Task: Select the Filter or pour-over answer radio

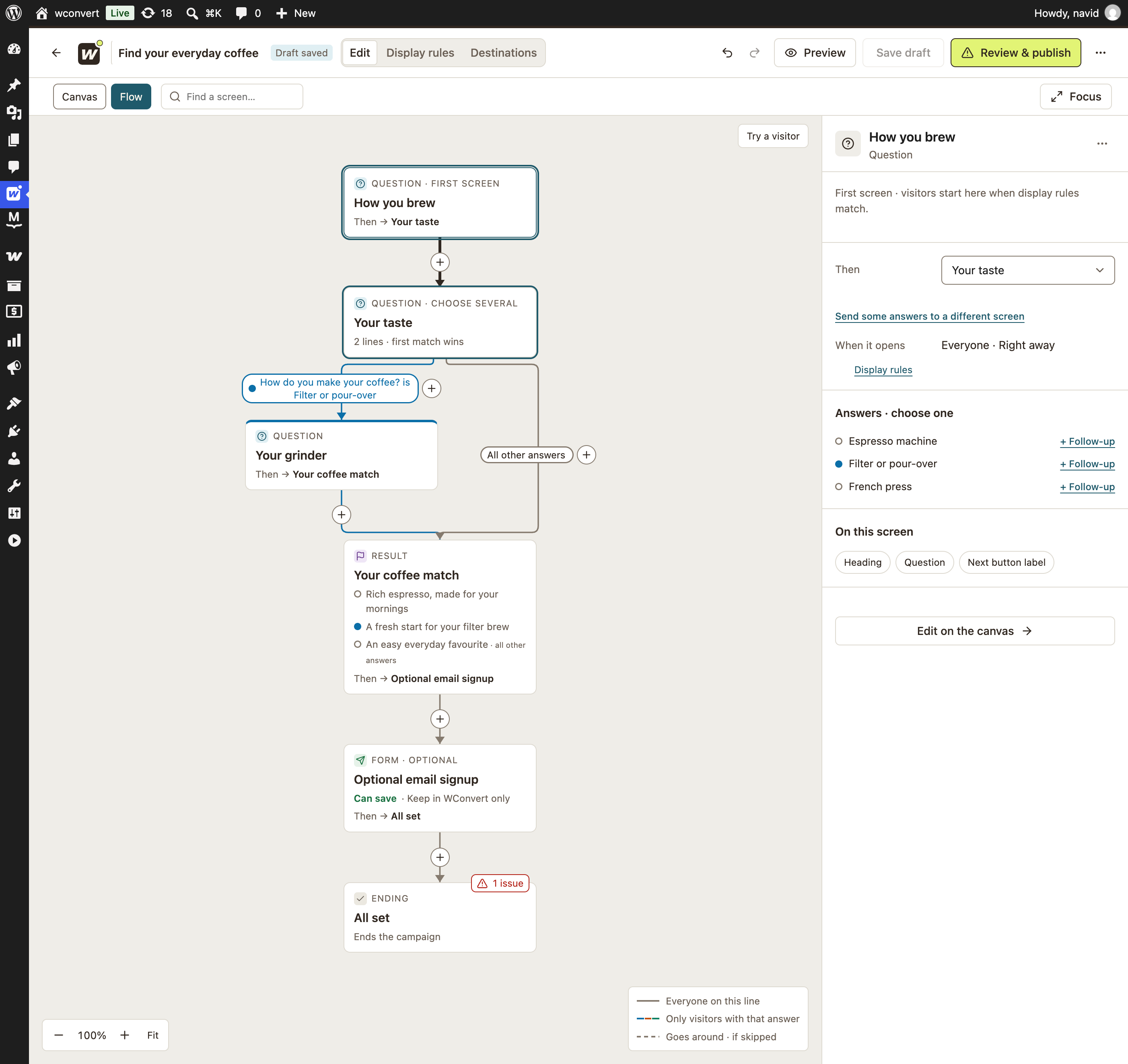Action: (839, 464)
